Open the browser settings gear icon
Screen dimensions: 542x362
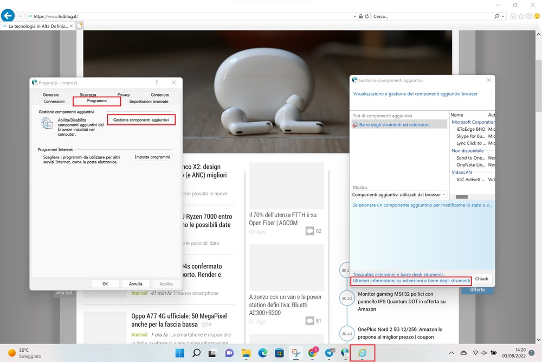pyautogui.click(x=528, y=16)
